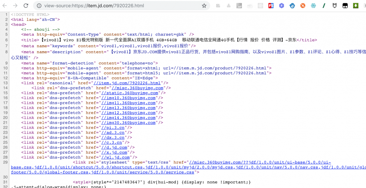Click the meta name="keywords" line
Image resolution: width=366 pixels, height=188 pixels.
click(109, 46)
